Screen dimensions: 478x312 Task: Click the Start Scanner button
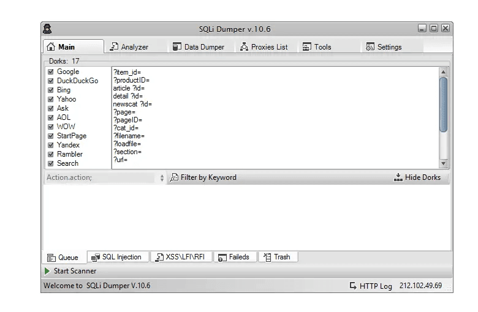tap(70, 271)
